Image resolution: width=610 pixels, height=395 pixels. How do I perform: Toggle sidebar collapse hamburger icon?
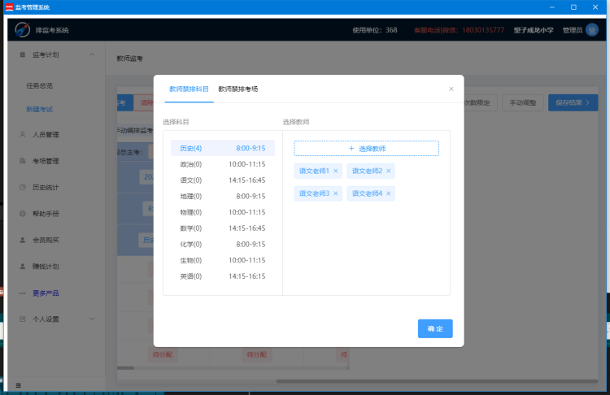click(x=18, y=385)
